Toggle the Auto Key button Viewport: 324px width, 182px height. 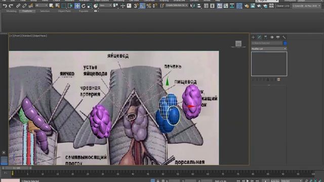coord(275,181)
